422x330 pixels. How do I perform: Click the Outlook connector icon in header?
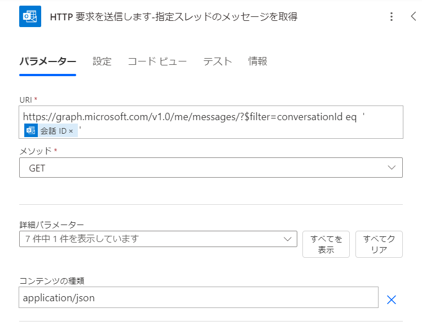click(x=30, y=16)
